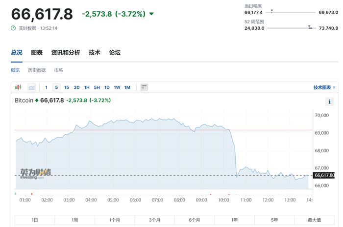Select the 1H chart interval
This screenshot has width=343, height=227.
point(87,87)
